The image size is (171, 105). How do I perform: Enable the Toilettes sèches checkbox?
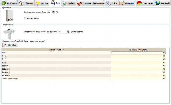coord(25,18)
